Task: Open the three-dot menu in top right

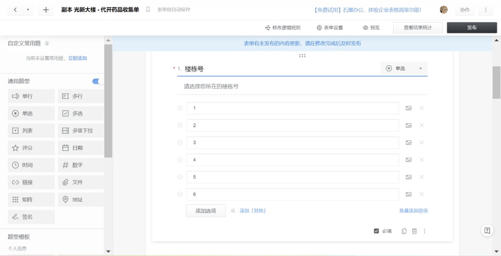Action: pos(485,10)
